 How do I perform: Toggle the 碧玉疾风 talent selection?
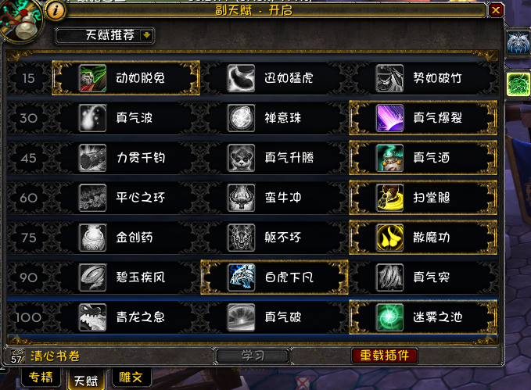(126, 277)
